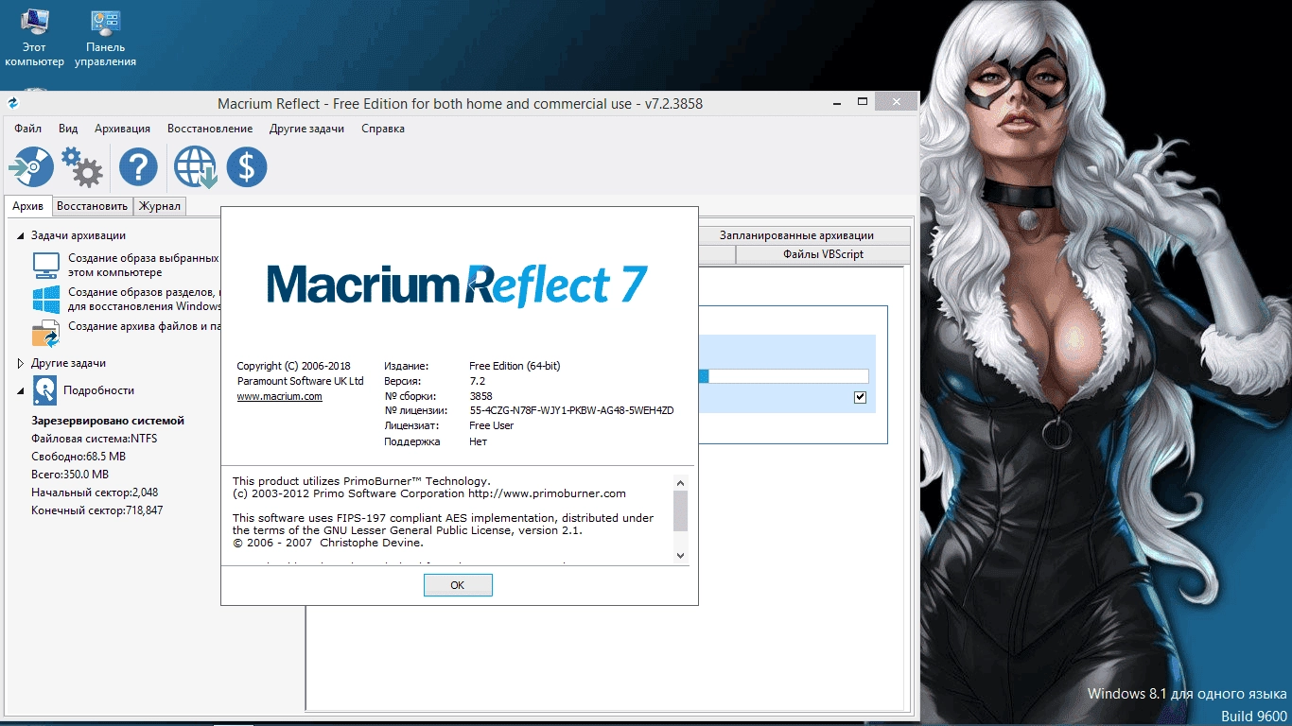This screenshot has height=726, width=1292.
Task: Click the monitor icon for disk image creation
Action: pos(45,265)
